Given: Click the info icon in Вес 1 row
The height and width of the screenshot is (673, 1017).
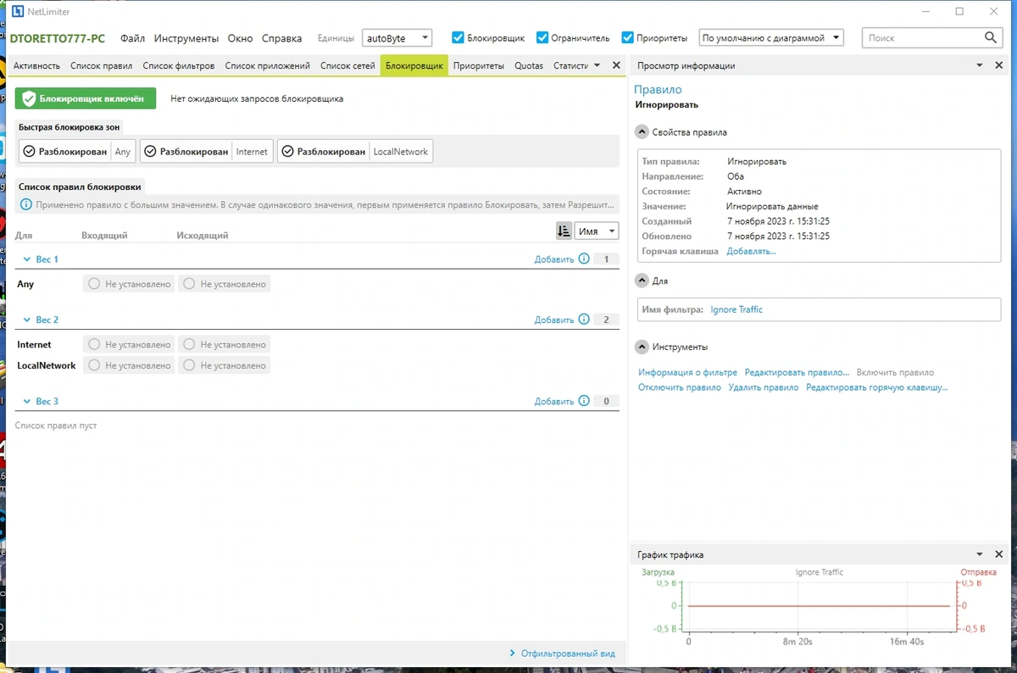Looking at the screenshot, I should (x=584, y=259).
